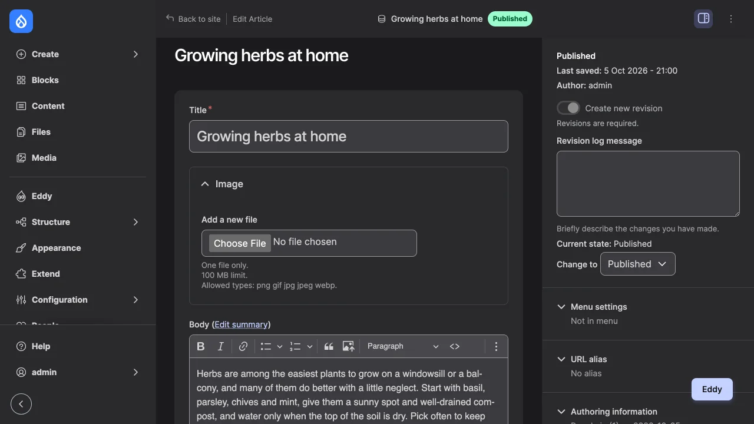The height and width of the screenshot is (424, 754).
Task: Open numbered list style dropdown arrow
Action: click(x=309, y=346)
